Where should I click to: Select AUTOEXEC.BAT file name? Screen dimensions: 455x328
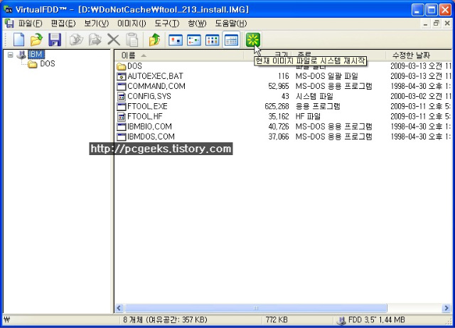(x=155, y=76)
